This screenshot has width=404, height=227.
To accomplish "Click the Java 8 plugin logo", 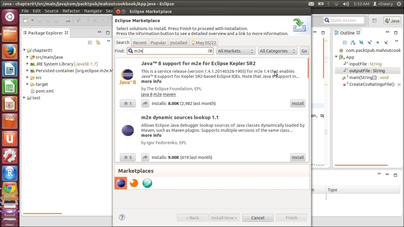I will (128, 77).
